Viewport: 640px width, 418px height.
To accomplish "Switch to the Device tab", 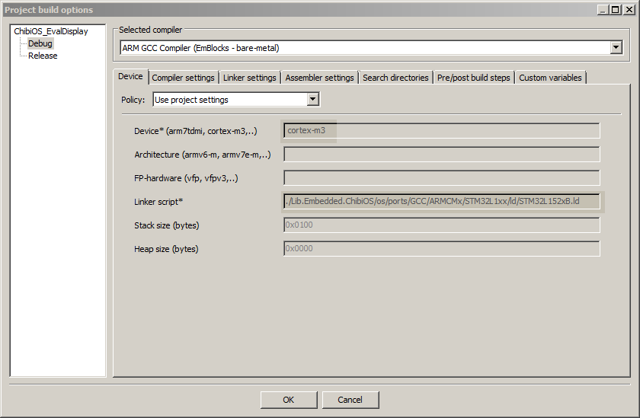I will [x=130, y=76].
